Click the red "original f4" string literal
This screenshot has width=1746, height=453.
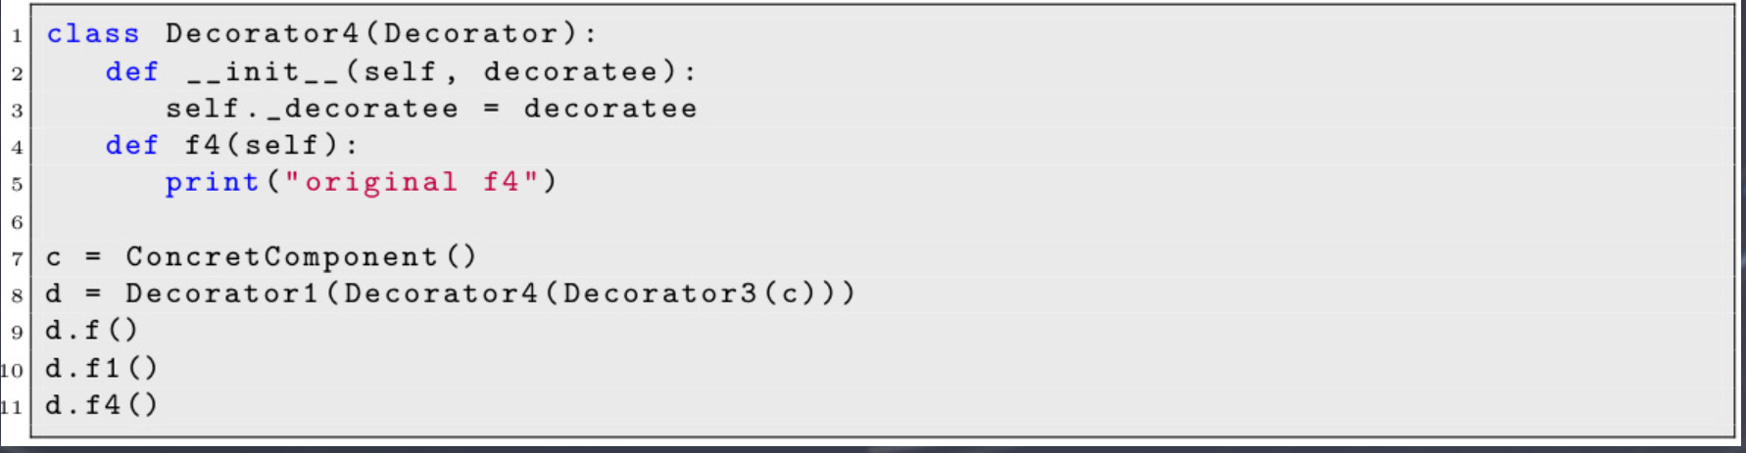411,183
